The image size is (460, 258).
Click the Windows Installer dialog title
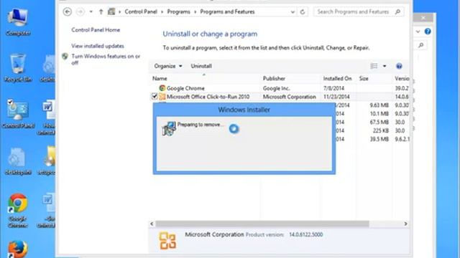coord(244,110)
